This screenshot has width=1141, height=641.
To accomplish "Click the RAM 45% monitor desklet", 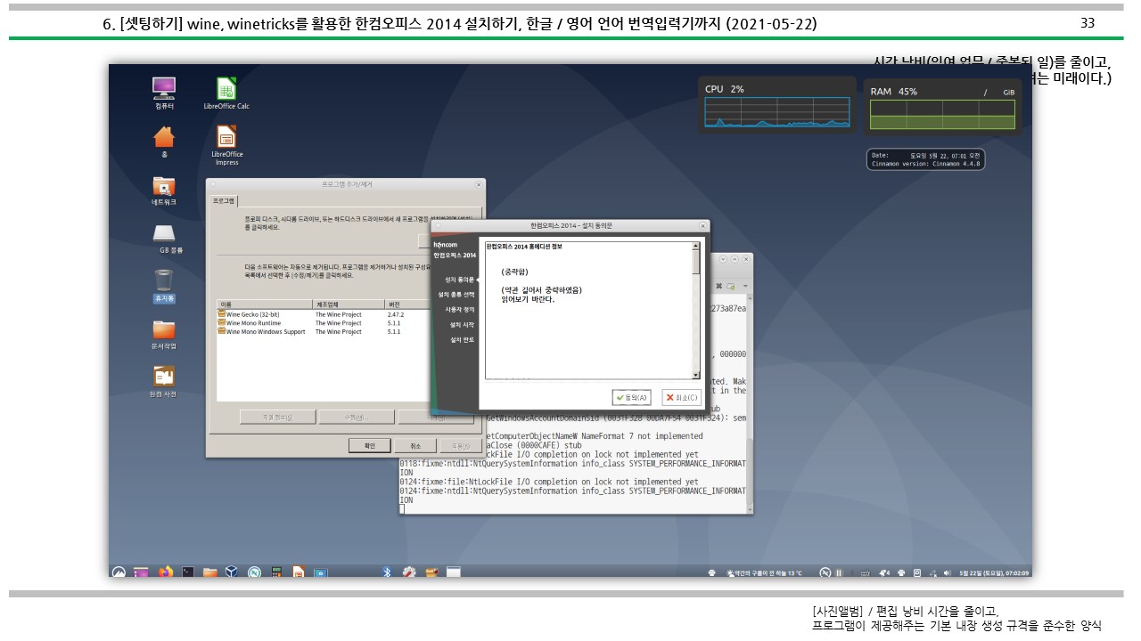I will point(942,105).
